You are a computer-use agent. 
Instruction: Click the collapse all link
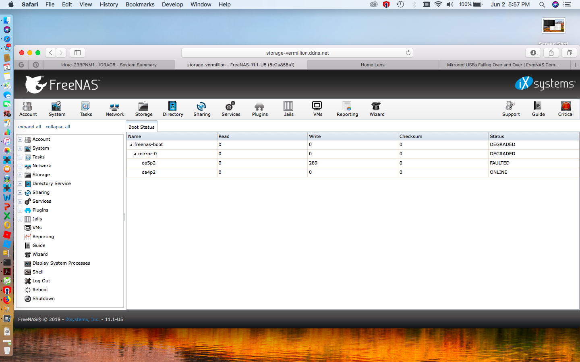coord(58,127)
